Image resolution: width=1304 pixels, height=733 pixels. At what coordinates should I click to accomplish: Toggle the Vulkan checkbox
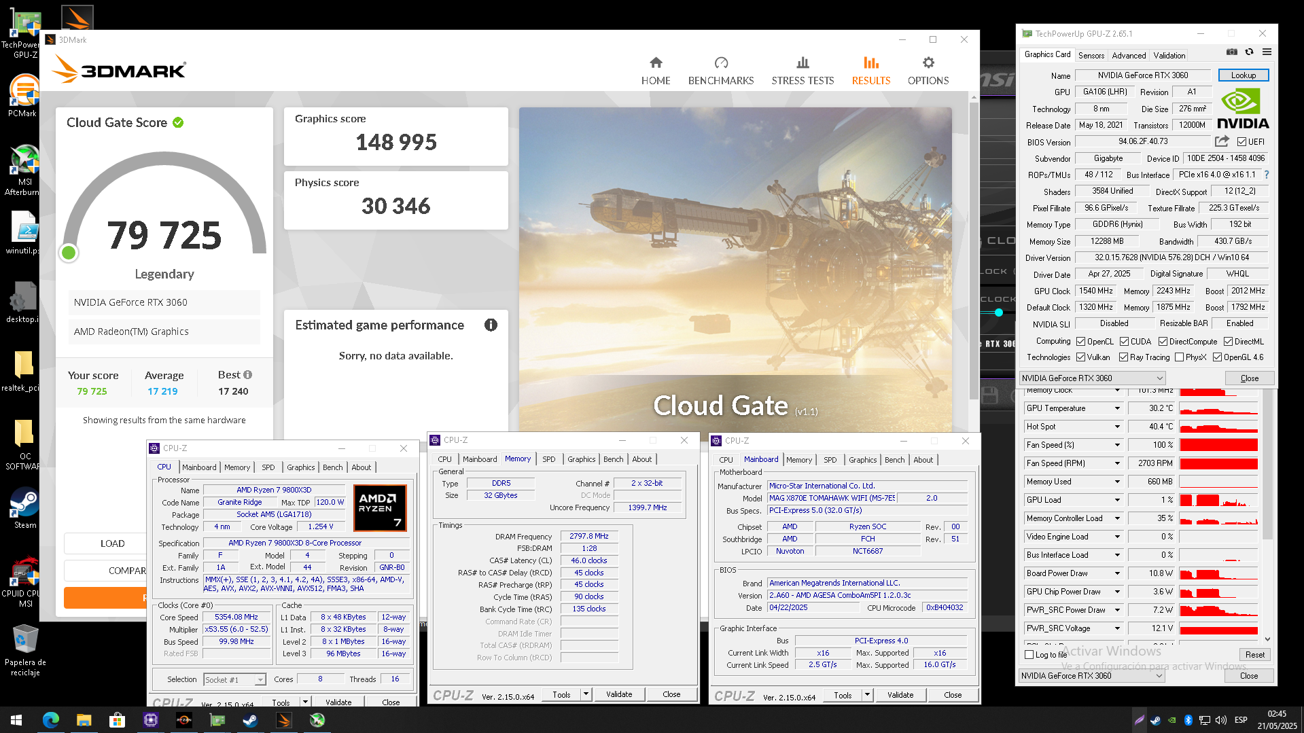coord(1080,357)
